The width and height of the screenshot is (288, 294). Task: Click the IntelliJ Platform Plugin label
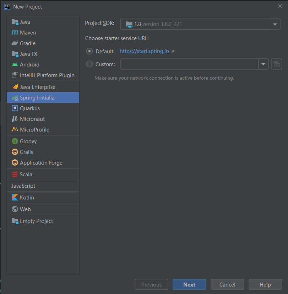(47, 75)
